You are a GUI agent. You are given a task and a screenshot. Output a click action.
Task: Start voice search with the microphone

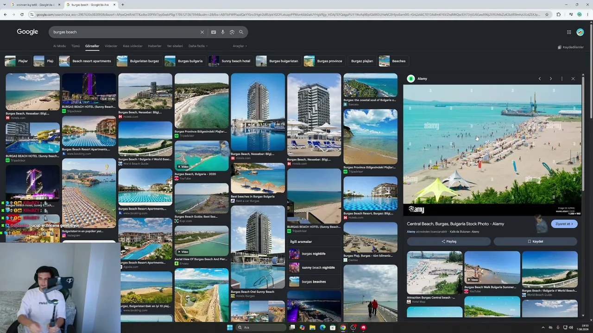tap(223, 32)
